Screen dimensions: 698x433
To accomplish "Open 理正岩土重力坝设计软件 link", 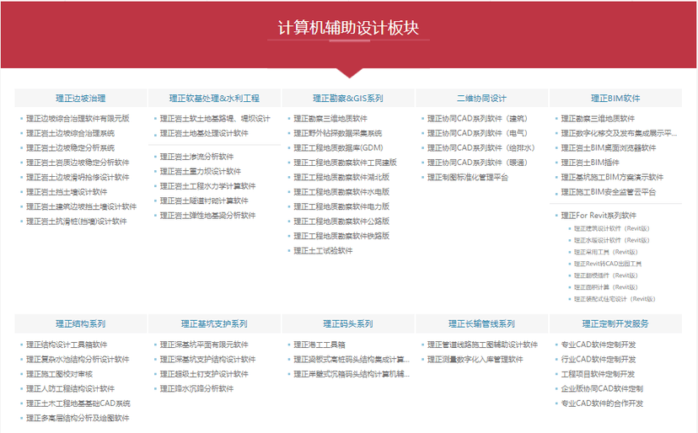I will tap(201, 171).
